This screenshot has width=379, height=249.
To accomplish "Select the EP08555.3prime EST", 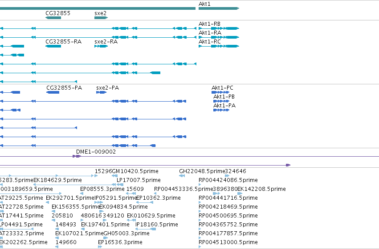I will [82, 194].
